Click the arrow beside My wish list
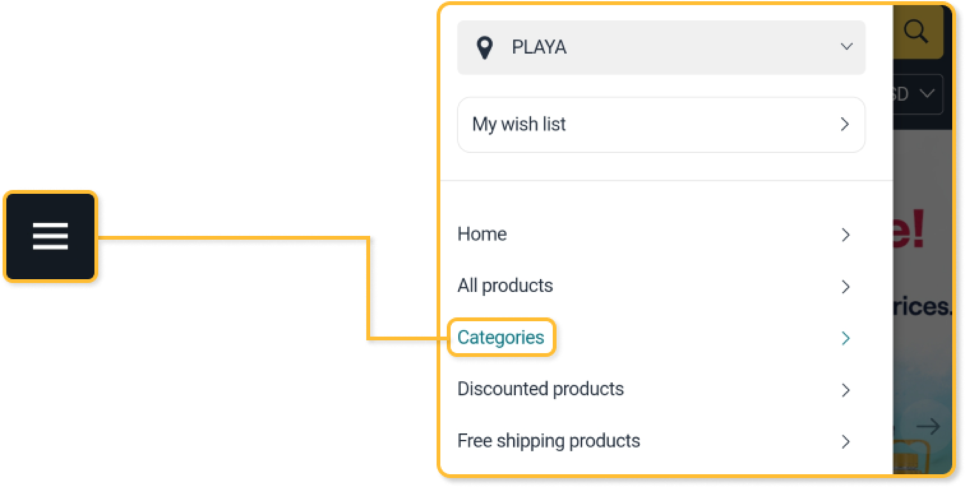This screenshot has width=965, height=487. pyautogui.click(x=844, y=124)
